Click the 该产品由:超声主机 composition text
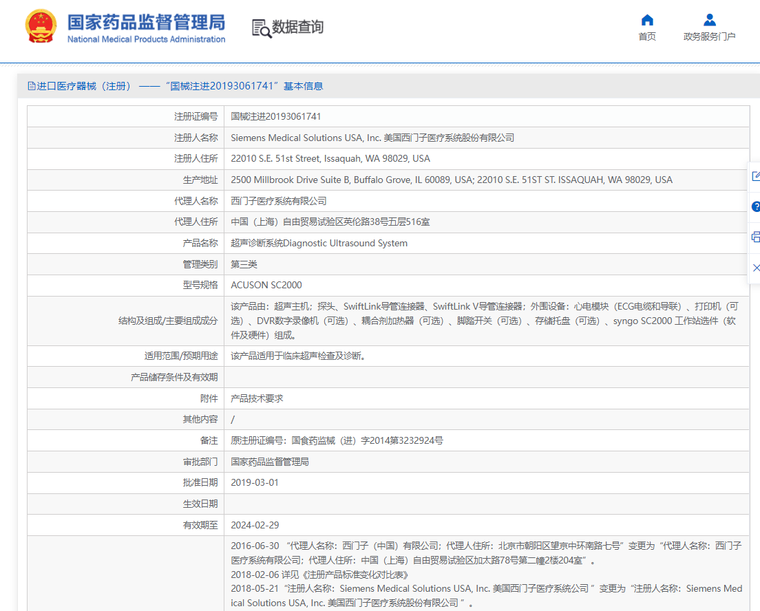760x611 pixels. (x=485, y=321)
